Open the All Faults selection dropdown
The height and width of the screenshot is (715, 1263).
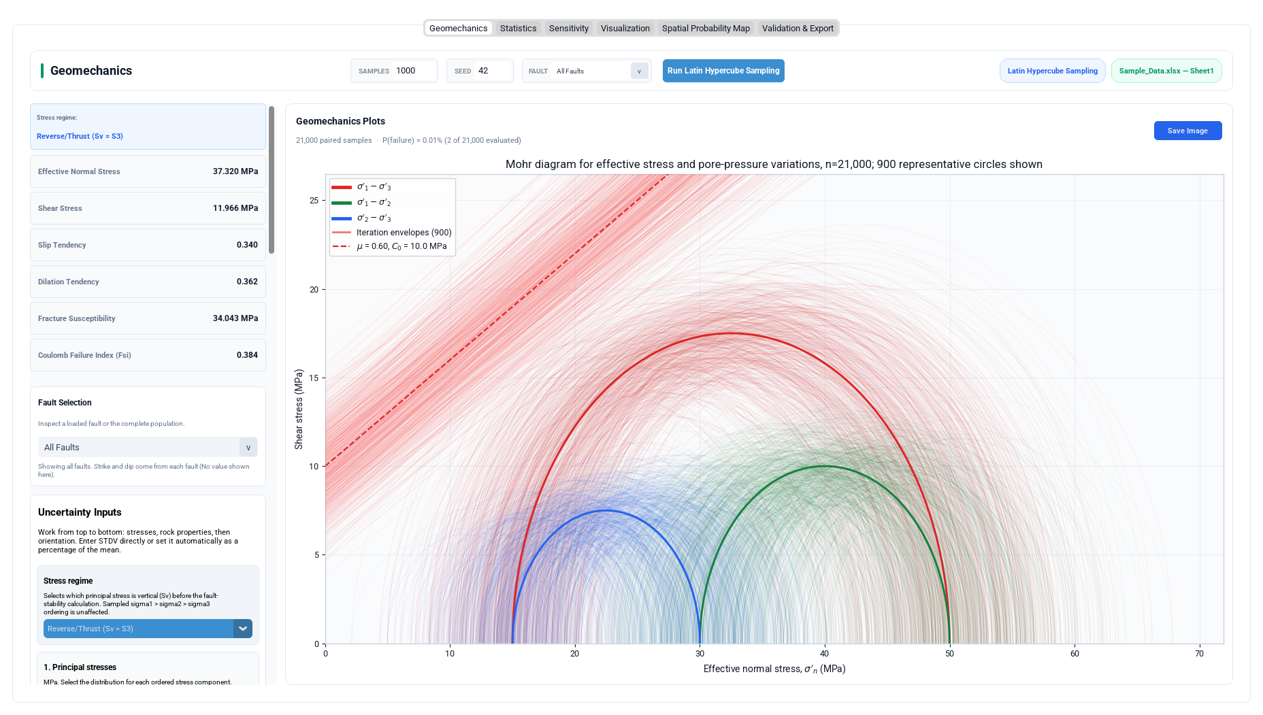point(148,447)
